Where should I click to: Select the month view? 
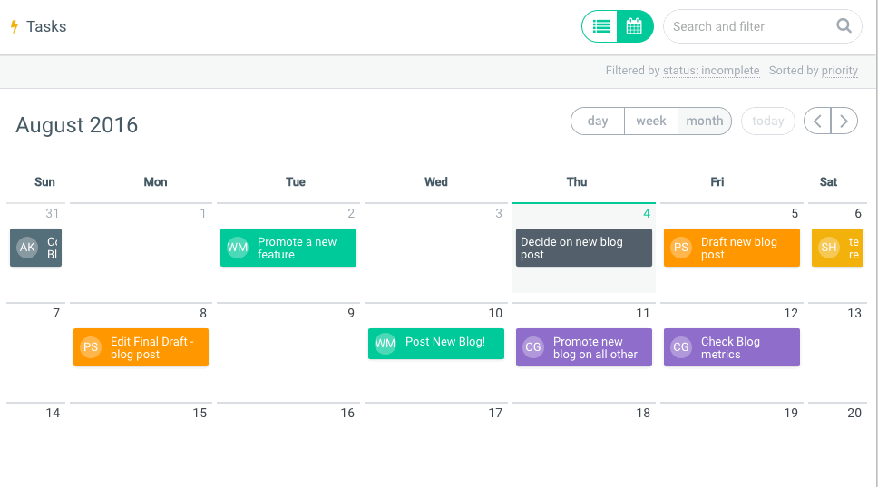tap(705, 121)
